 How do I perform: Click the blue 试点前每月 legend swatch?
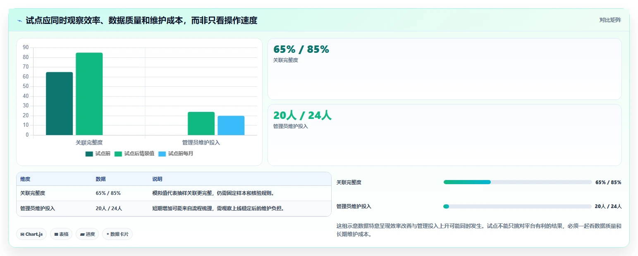tap(162, 154)
